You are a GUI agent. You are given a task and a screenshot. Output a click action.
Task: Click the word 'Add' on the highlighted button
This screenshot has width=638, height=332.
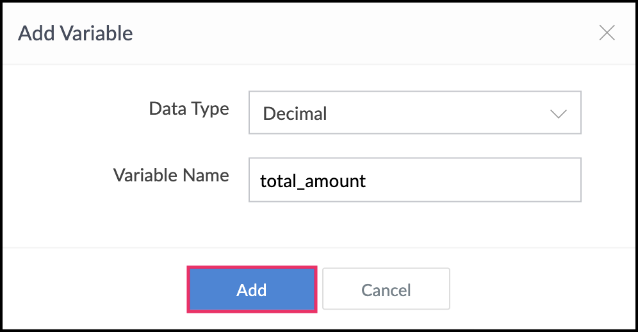(x=252, y=290)
